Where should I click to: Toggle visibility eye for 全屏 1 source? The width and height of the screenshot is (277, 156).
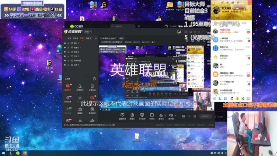65,65
